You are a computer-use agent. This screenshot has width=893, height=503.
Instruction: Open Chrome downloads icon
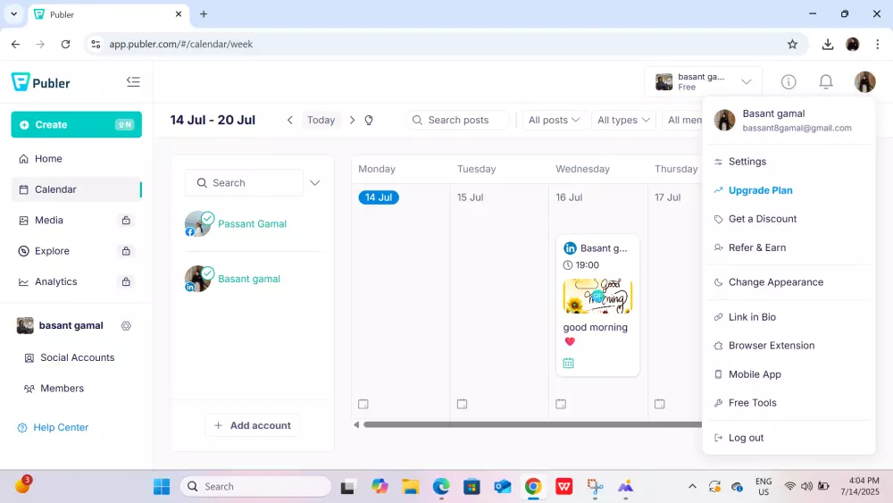[828, 45]
